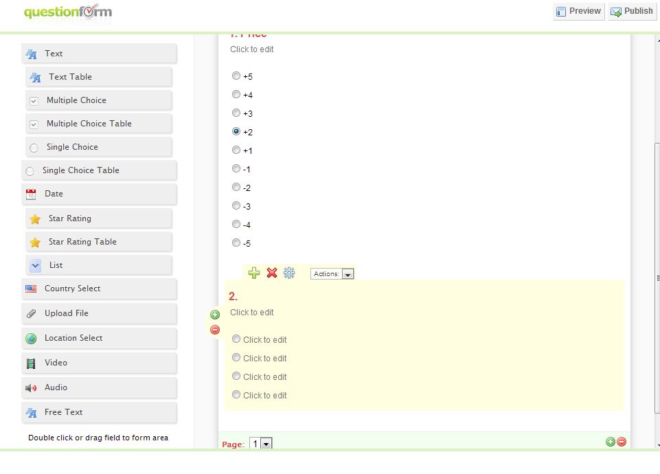This screenshot has width=660, height=474.
Task: Add a Star Rating field
Action: point(99,218)
